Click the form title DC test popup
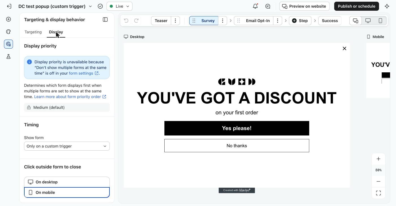 52,6
